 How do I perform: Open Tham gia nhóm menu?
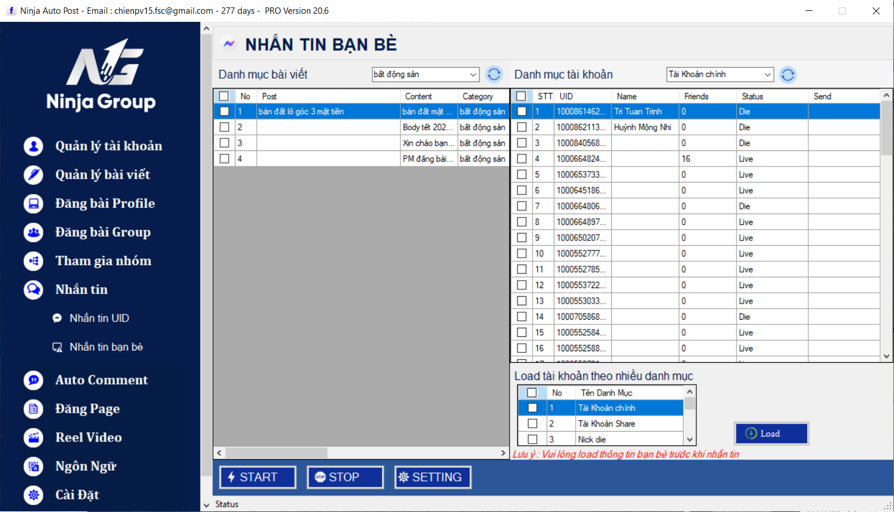[x=103, y=261]
